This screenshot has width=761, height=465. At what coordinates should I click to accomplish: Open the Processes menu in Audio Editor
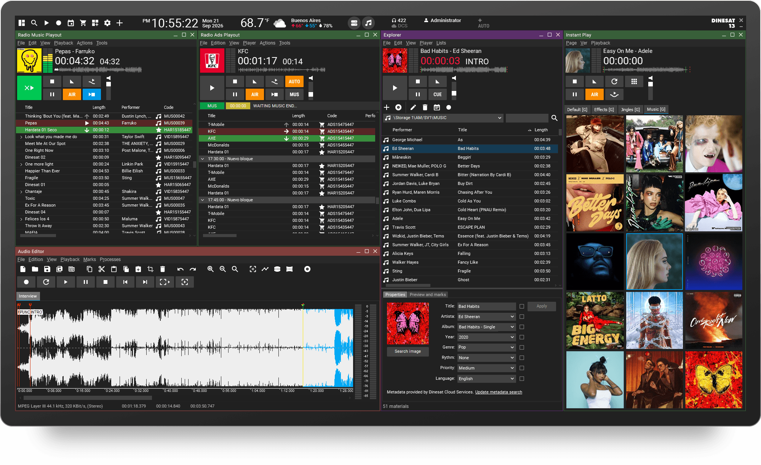[x=110, y=260]
